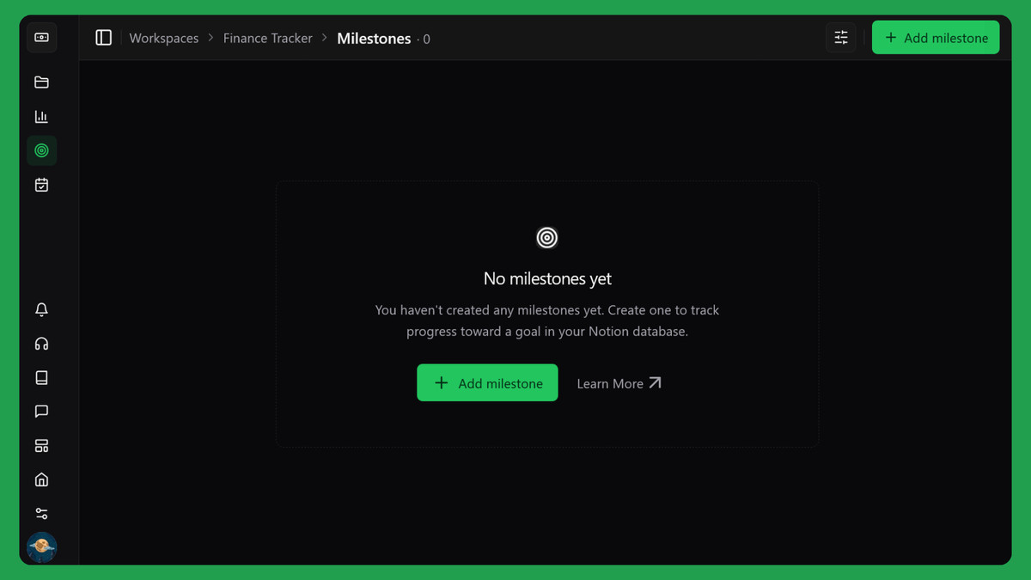Click the Milestones breadcrumb title
The image size is (1031, 580).
pyautogui.click(x=374, y=38)
